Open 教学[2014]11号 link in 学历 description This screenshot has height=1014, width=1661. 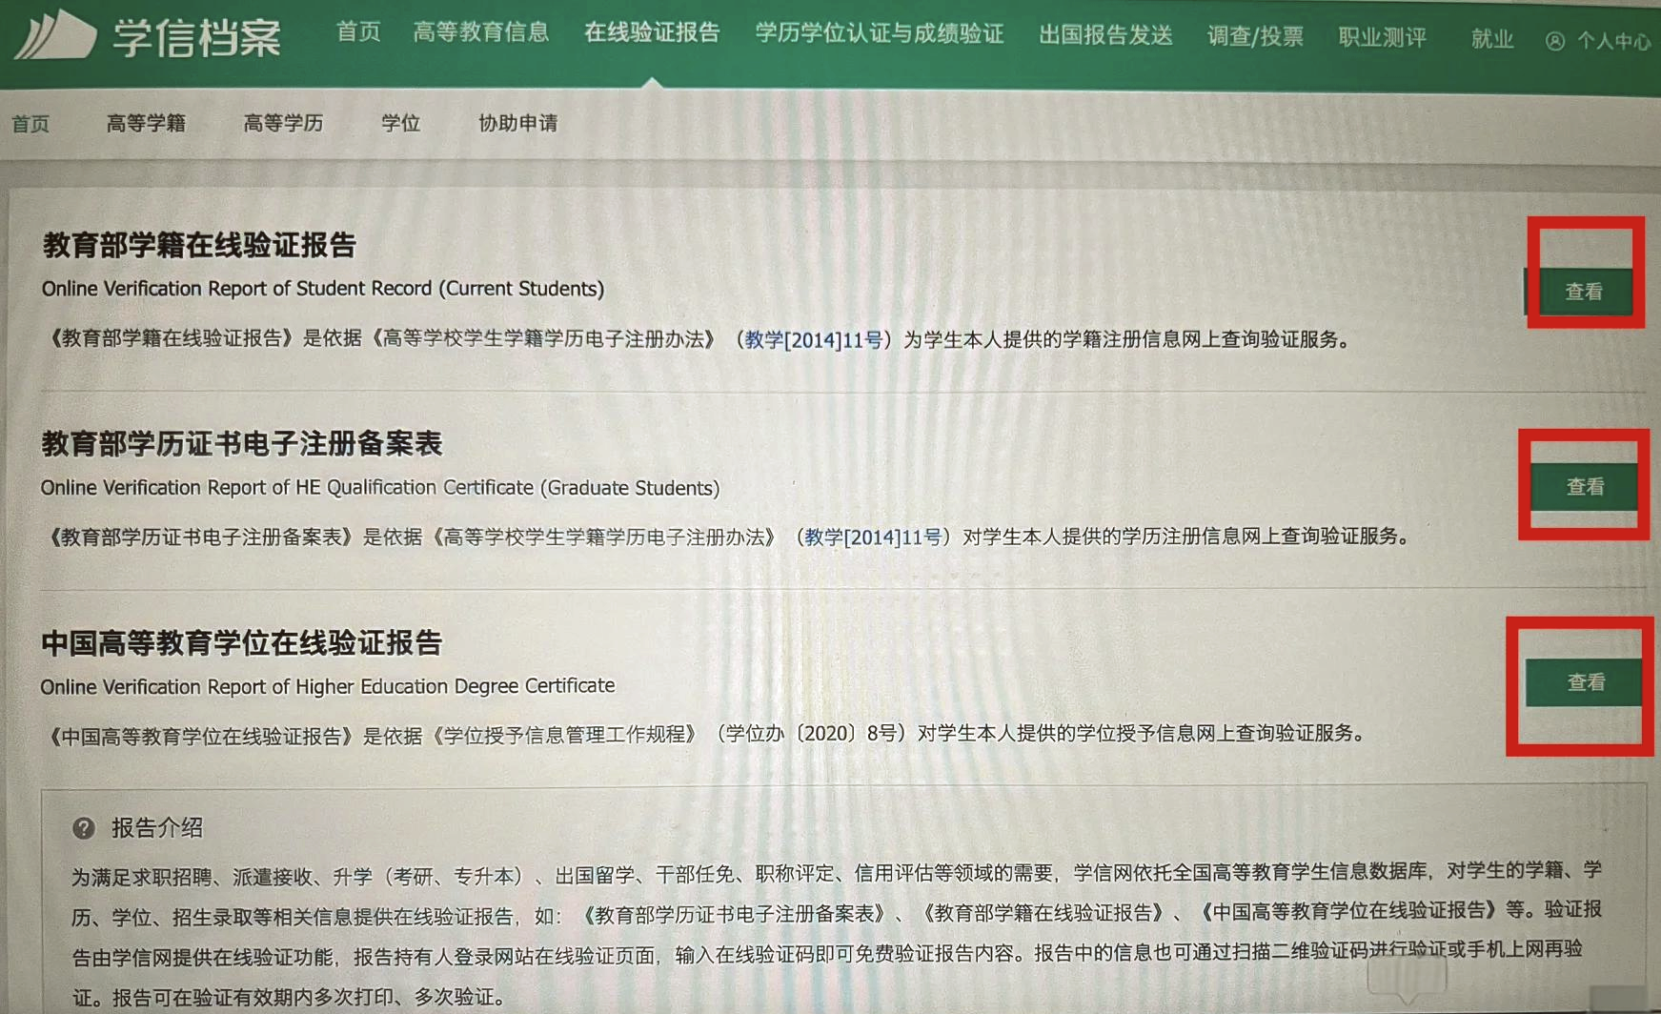873,537
